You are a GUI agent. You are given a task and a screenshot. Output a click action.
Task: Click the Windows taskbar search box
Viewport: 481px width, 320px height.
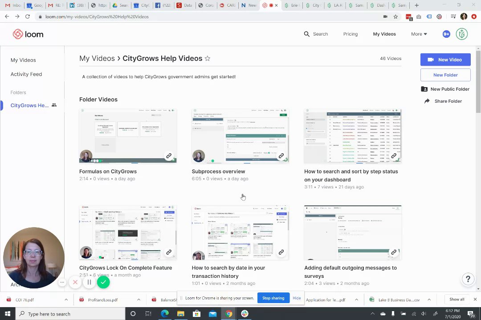[x=70, y=314]
